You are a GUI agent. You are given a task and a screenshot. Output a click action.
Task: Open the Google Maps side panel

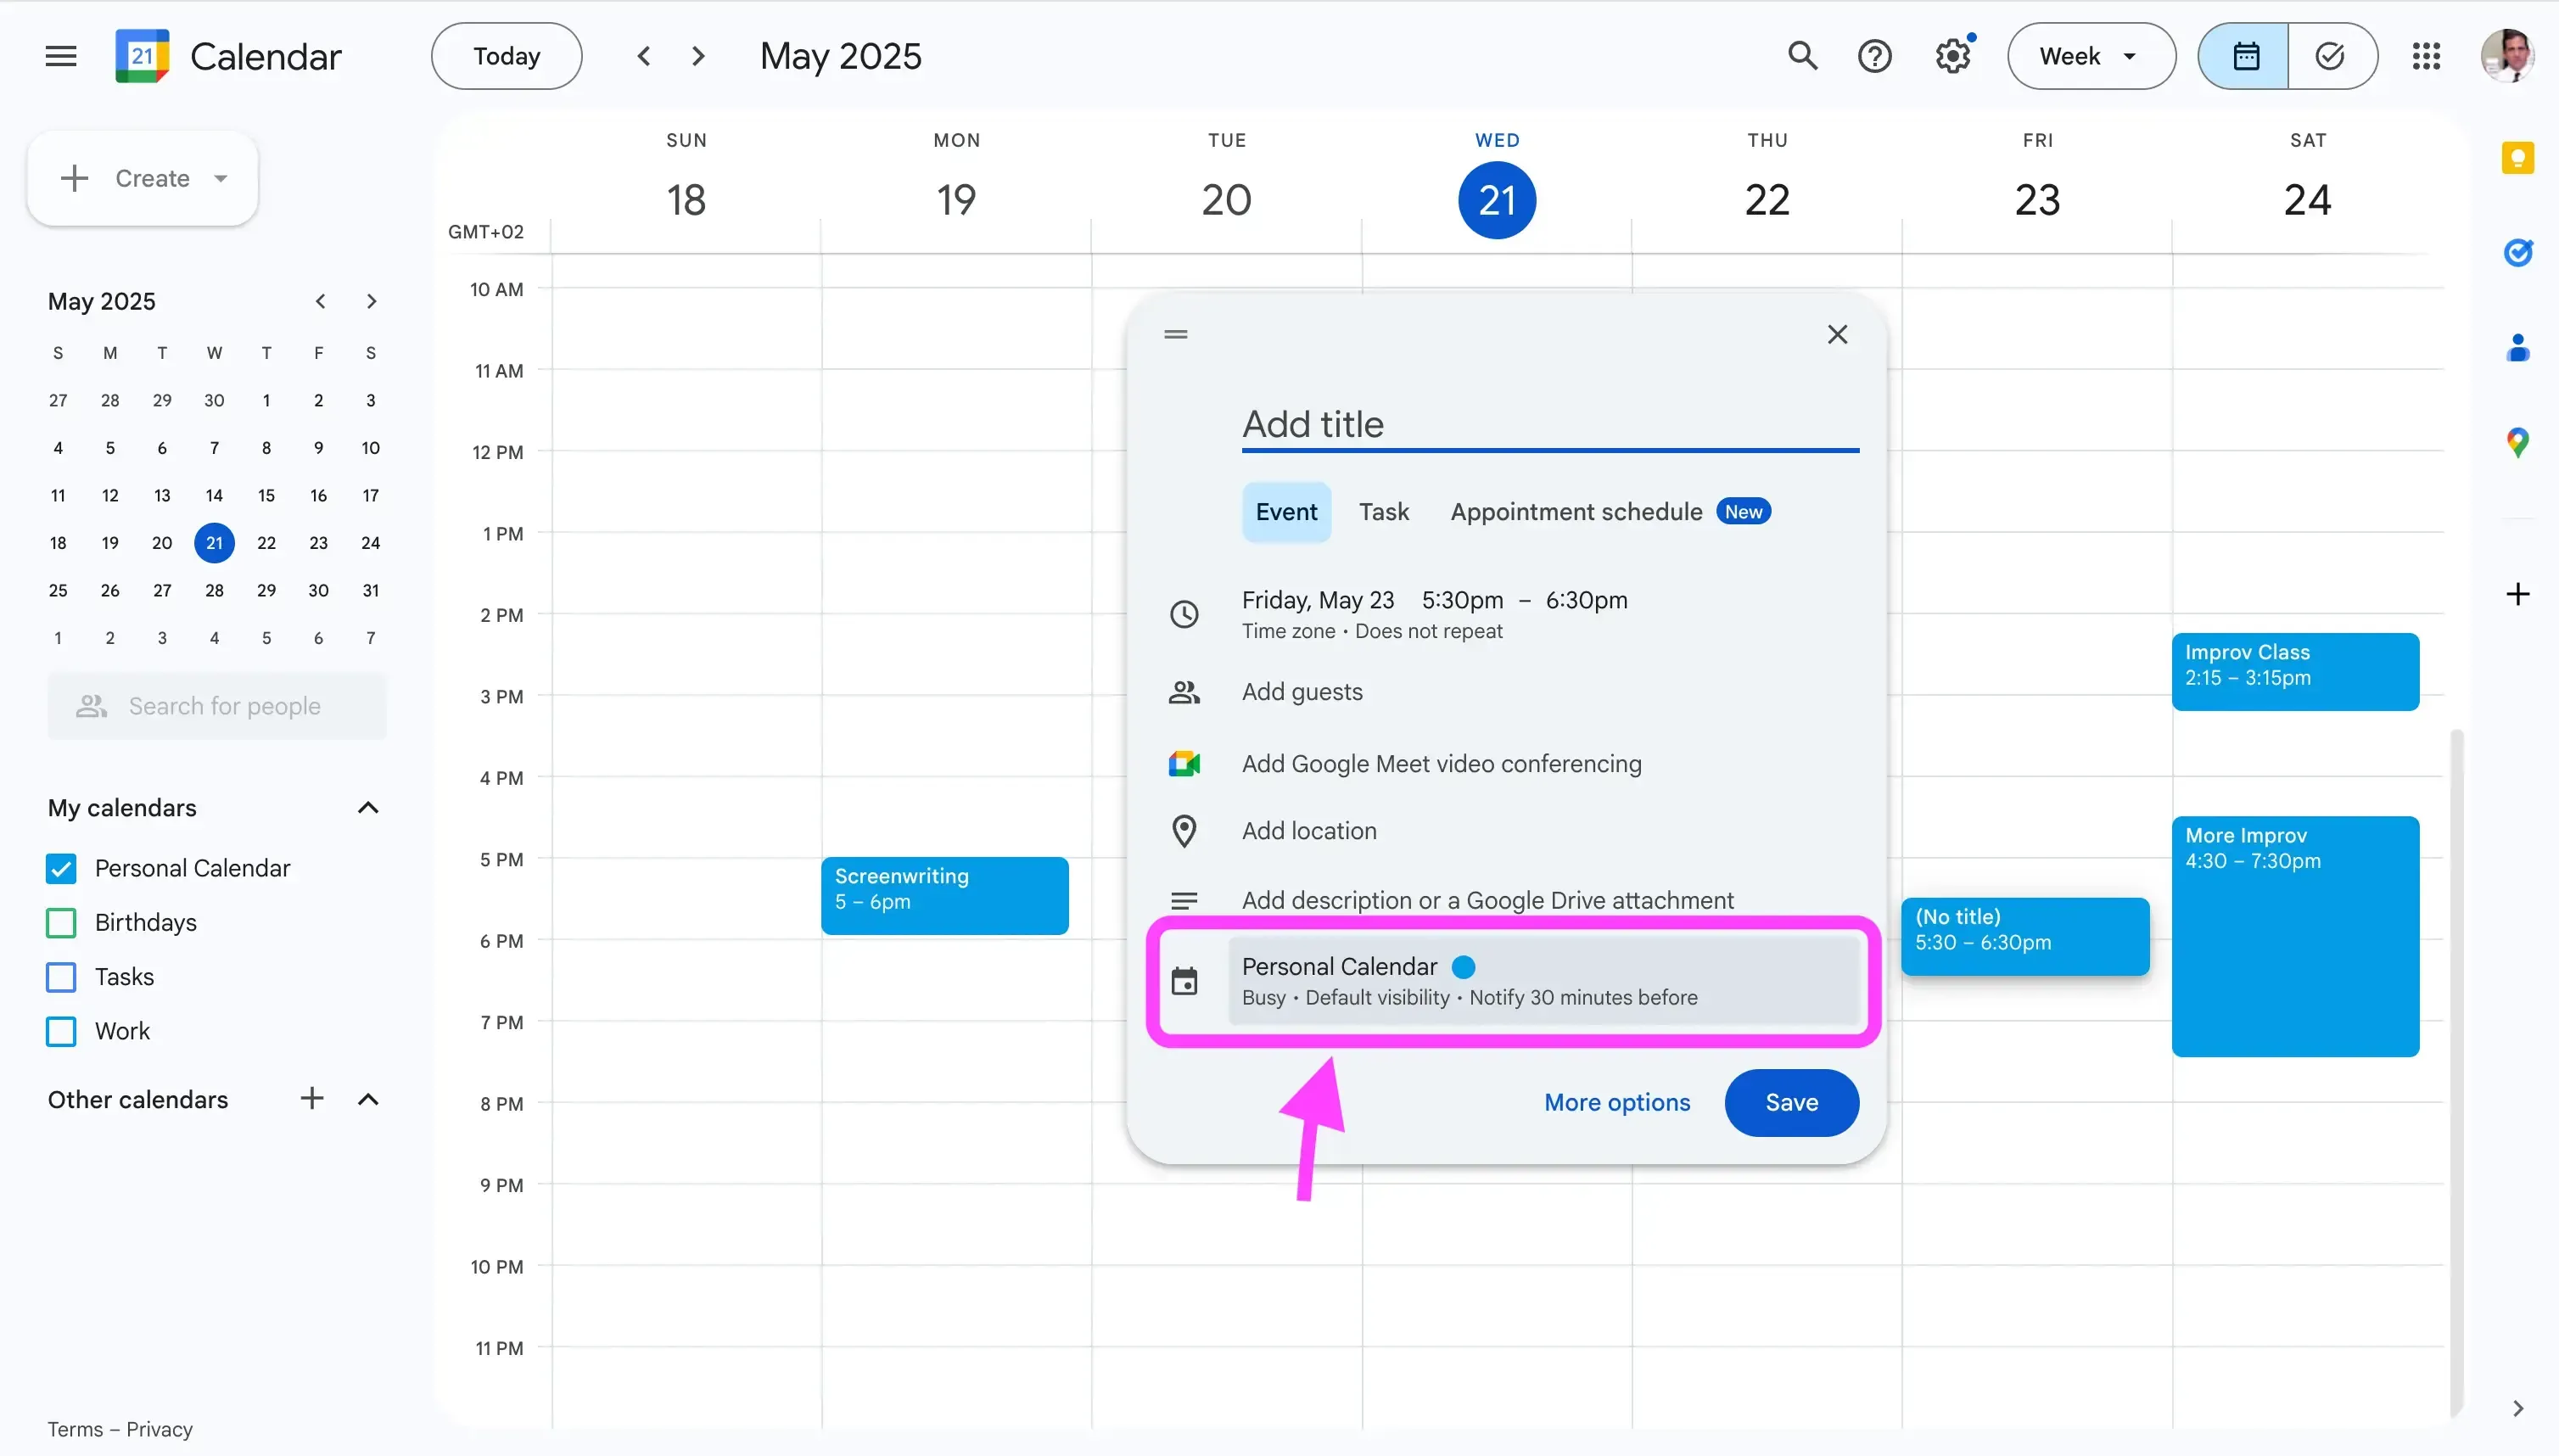tap(2518, 442)
